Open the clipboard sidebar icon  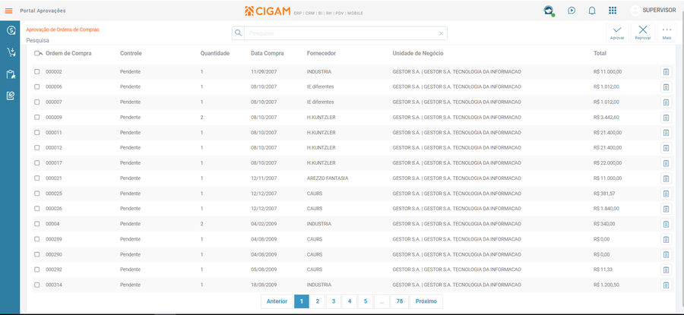coord(11,74)
